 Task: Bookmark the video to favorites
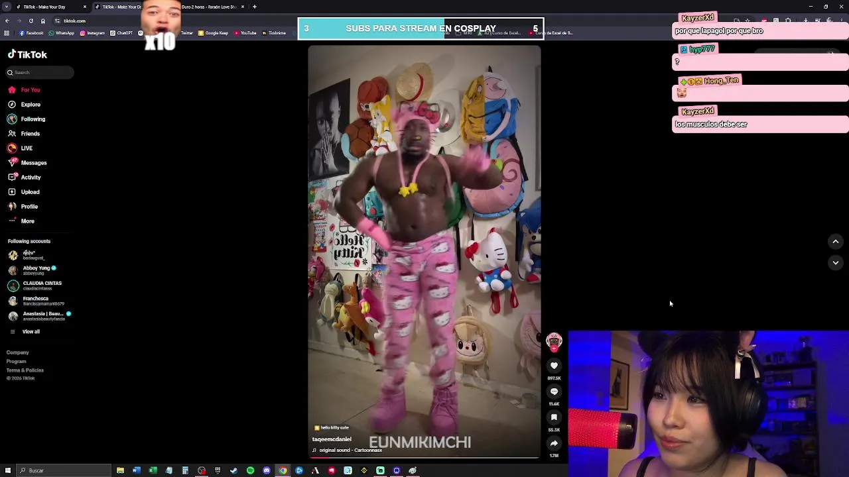(554, 417)
